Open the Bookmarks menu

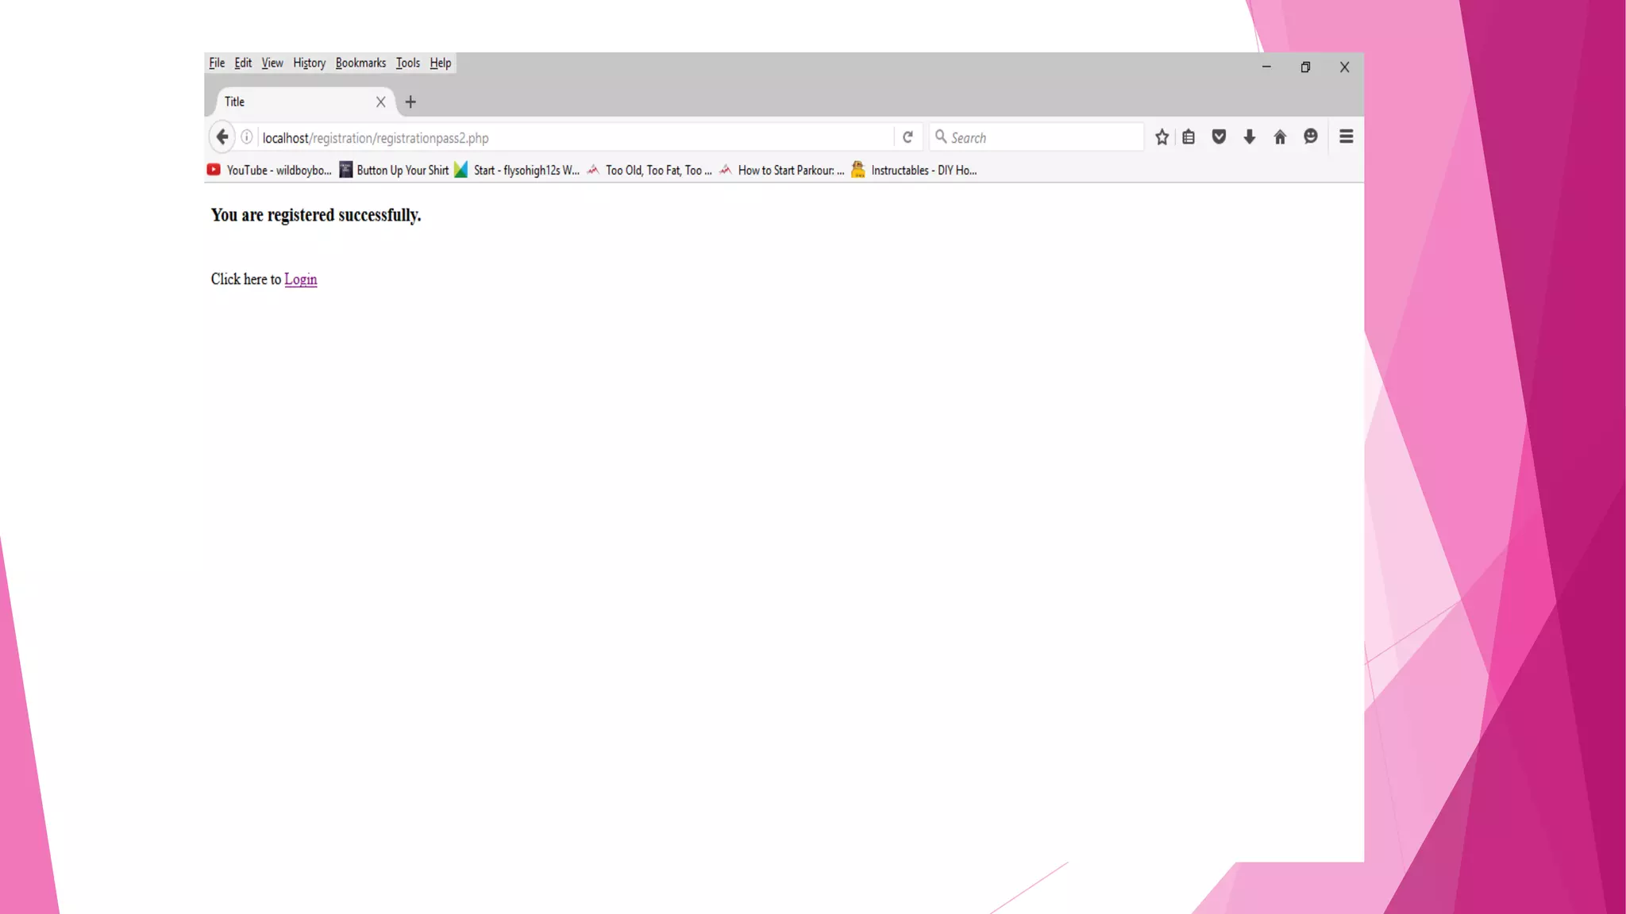pyautogui.click(x=360, y=63)
